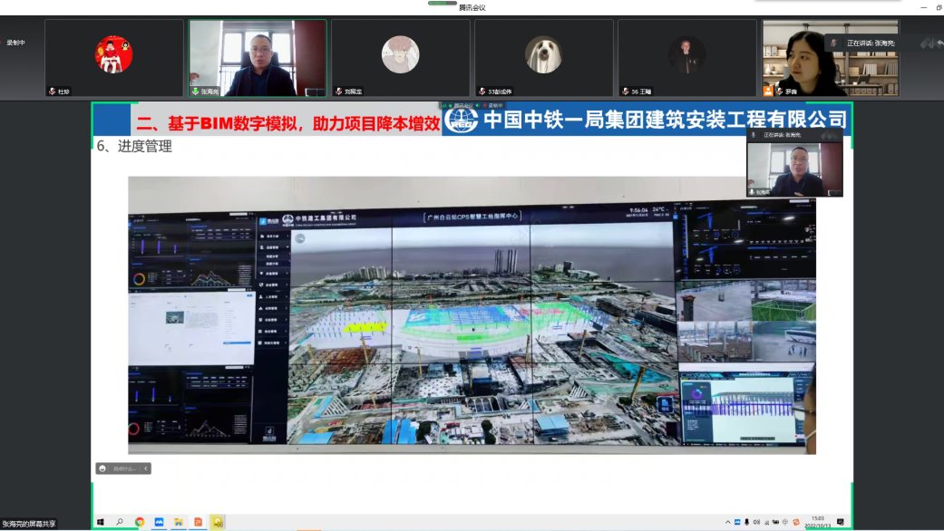Select the tile with the pale-haired anime avatar
The width and height of the screenshot is (944, 531).
coord(400,58)
